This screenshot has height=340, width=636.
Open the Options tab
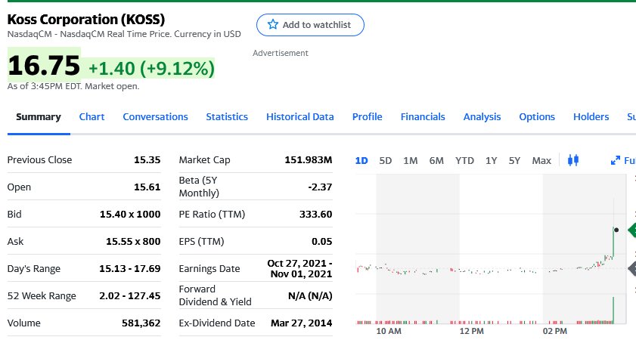coord(537,116)
